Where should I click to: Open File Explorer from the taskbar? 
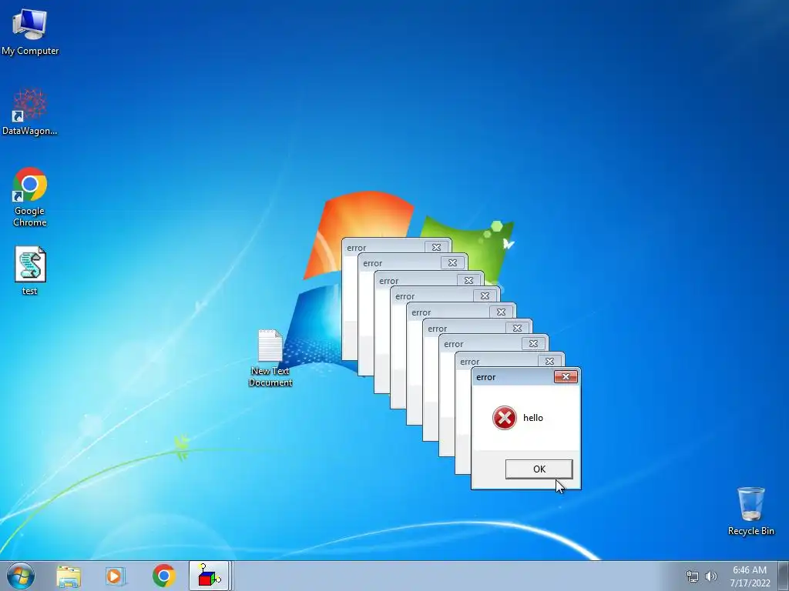[x=69, y=576]
